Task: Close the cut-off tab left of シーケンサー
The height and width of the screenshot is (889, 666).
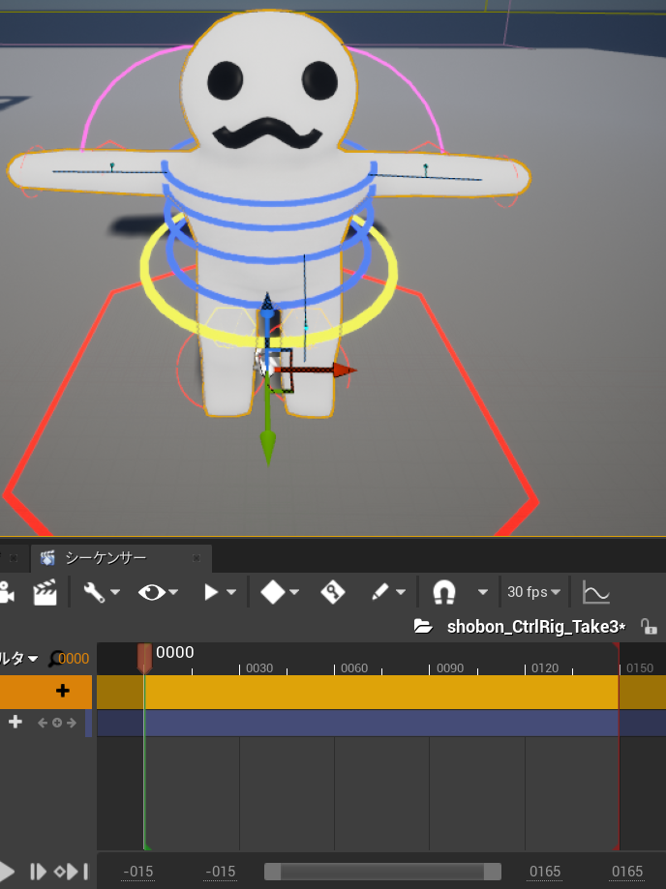Action: (x=13, y=558)
